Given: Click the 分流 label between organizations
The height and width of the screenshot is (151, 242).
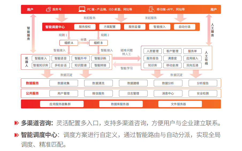Looking at the screenshot, I should (x=83, y=40).
